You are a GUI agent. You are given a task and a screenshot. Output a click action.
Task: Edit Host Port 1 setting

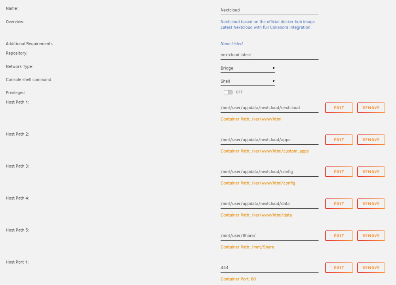point(339,268)
